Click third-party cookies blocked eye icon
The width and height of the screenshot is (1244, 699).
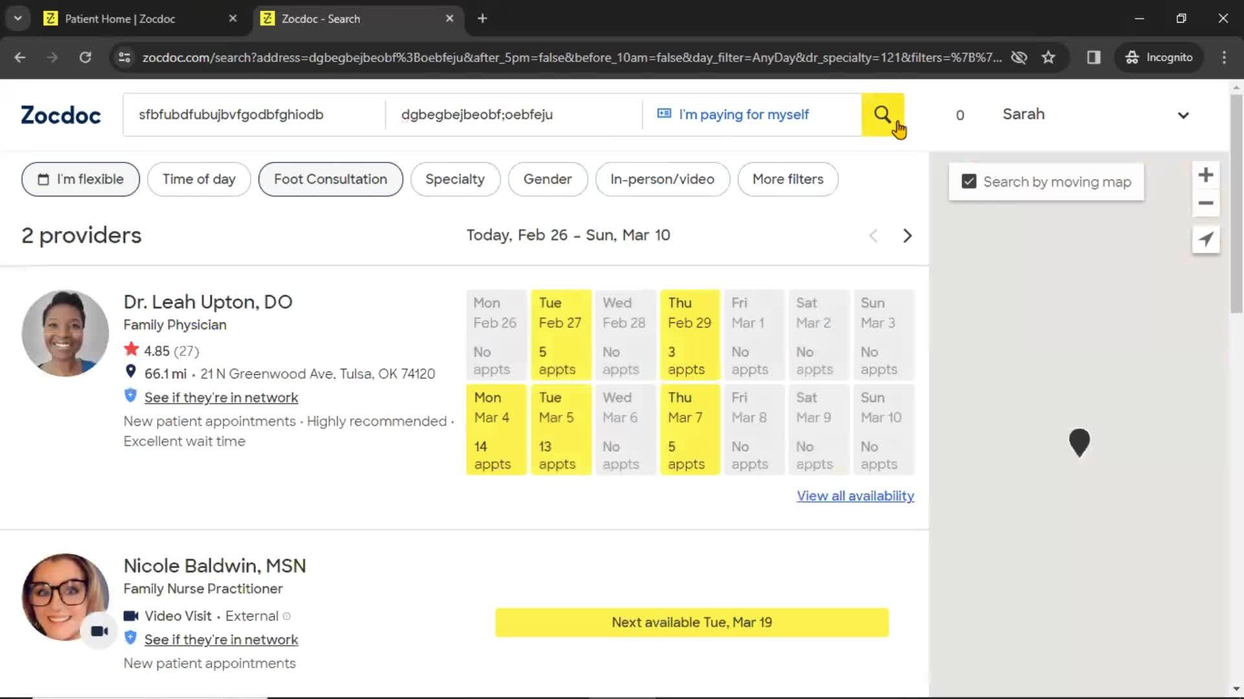coord(1019,58)
